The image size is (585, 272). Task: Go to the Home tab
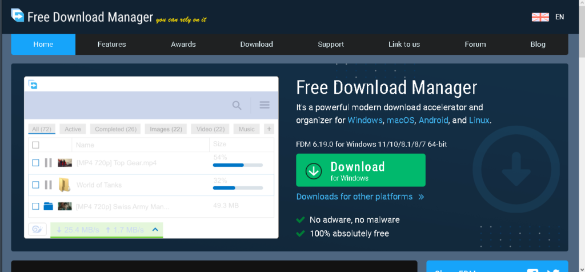coord(43,45)
